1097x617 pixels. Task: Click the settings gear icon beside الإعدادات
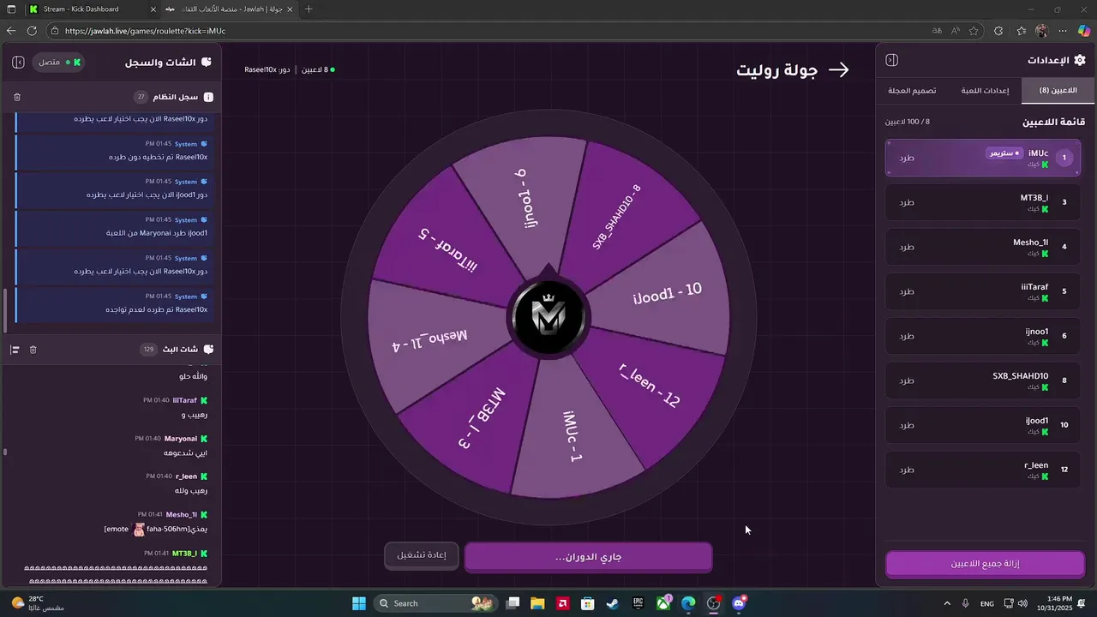tap(1079, 60)
